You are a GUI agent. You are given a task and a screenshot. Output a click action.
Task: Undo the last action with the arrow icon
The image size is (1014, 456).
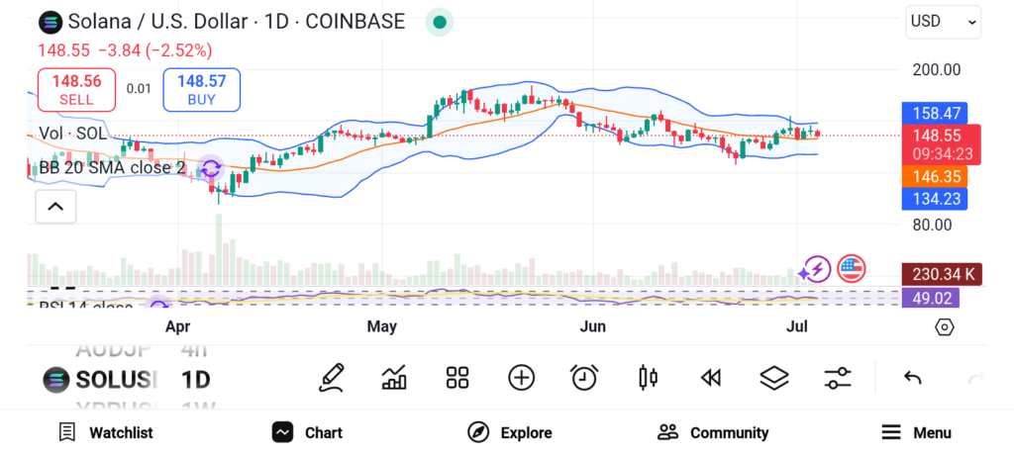pos(913,377)
